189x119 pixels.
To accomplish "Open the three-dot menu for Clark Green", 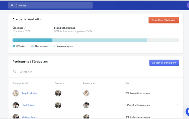I will tap(177, 105).
